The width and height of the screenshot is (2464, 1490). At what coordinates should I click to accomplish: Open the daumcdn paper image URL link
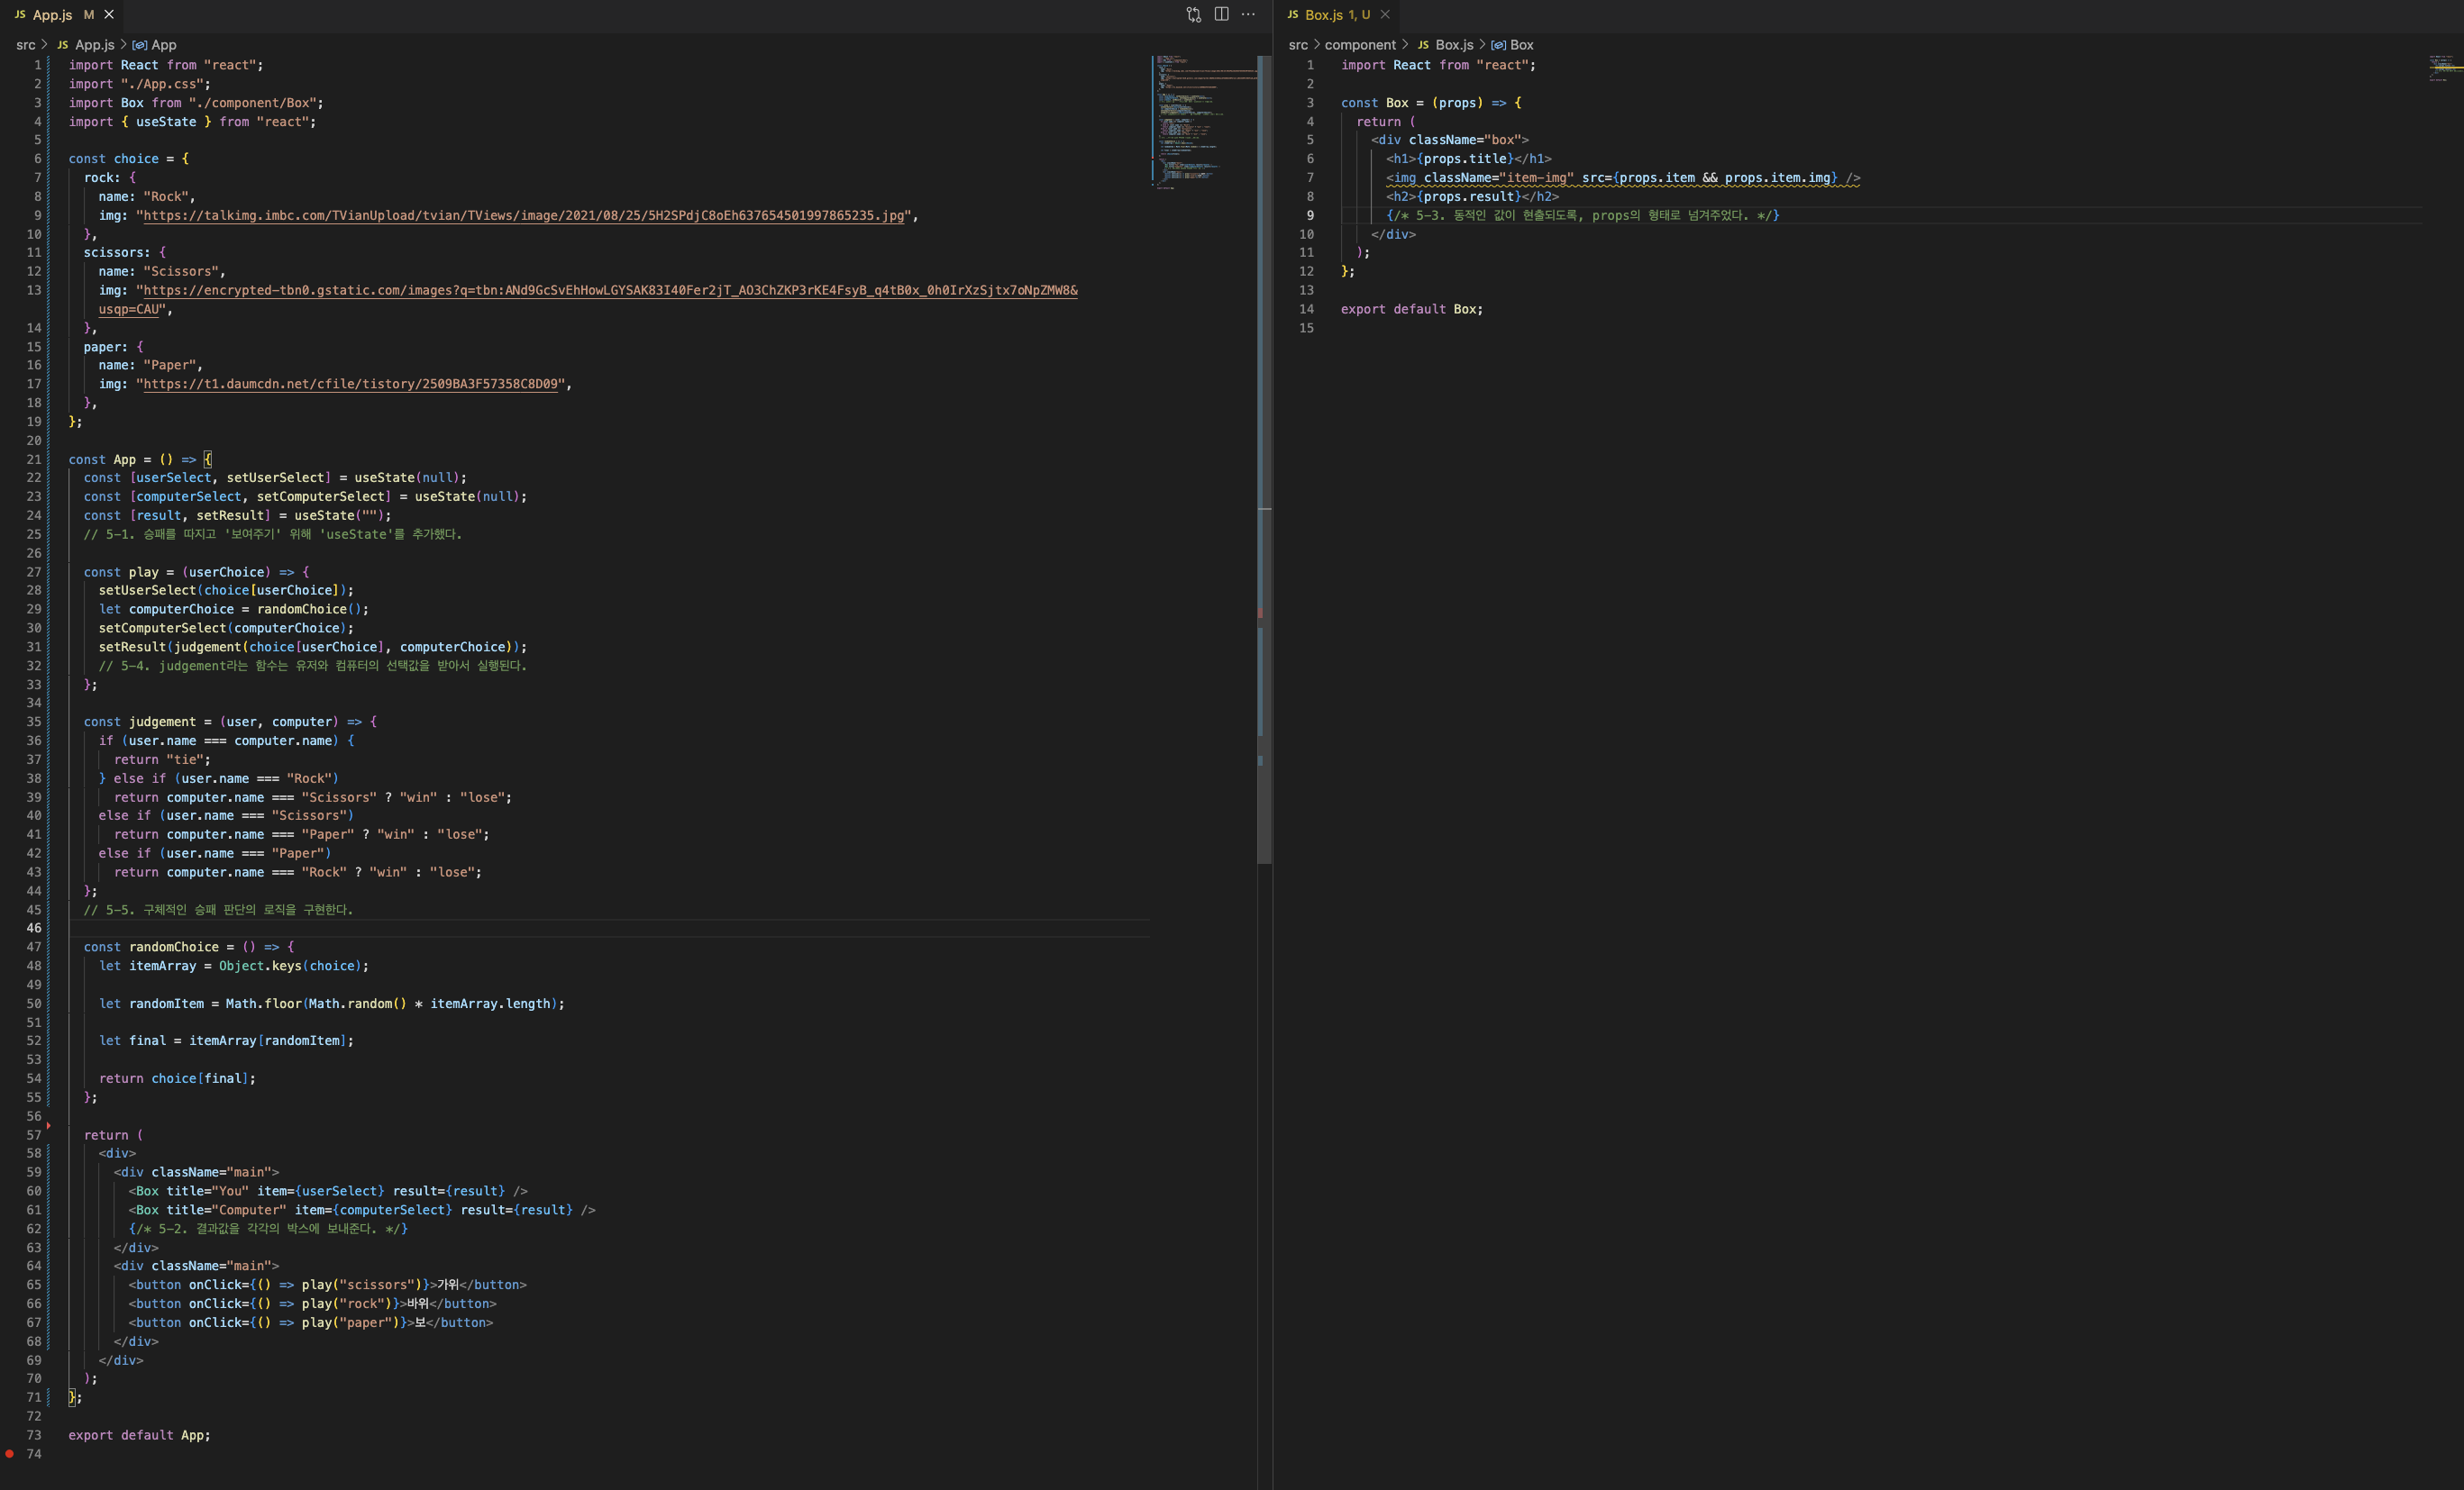(351, 385)
